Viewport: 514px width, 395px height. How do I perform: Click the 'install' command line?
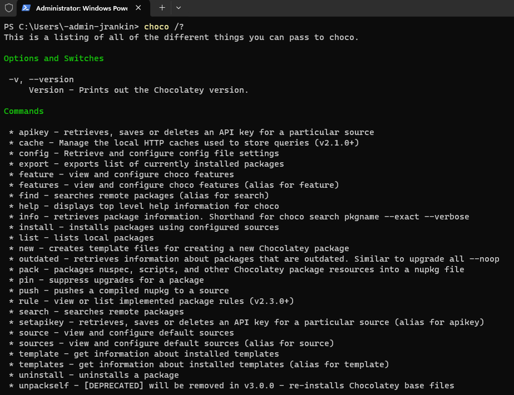point(36,227)
